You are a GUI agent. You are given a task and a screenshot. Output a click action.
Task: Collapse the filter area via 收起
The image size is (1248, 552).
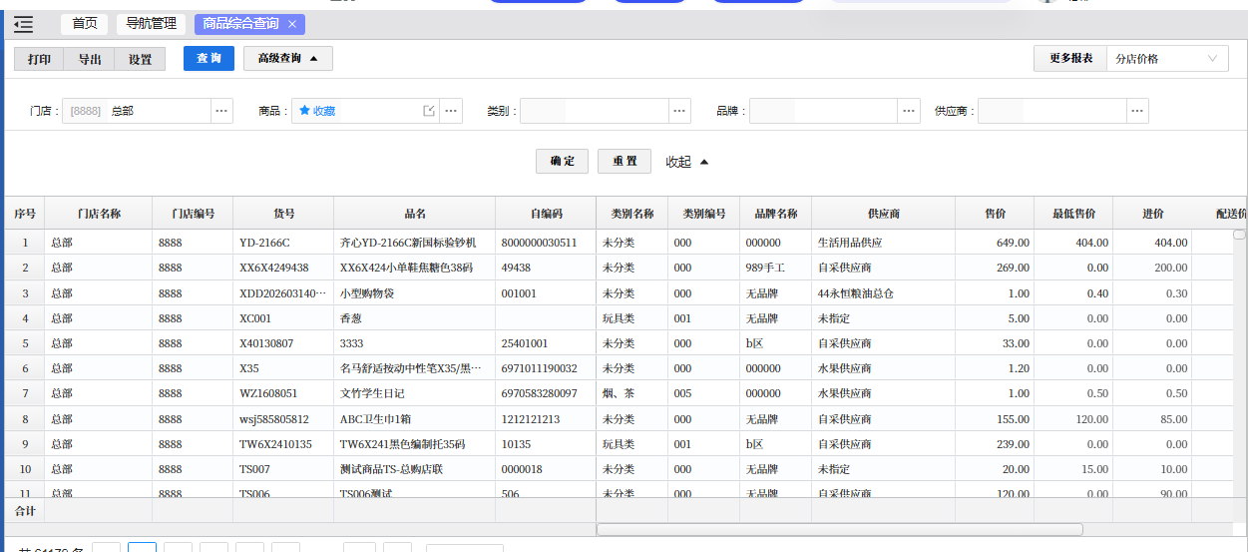(x=687, y=162)
